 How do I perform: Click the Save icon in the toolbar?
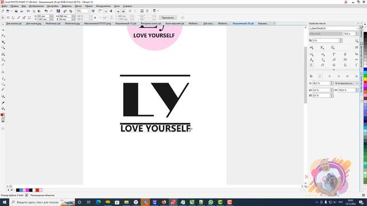(x=16, y=11)
